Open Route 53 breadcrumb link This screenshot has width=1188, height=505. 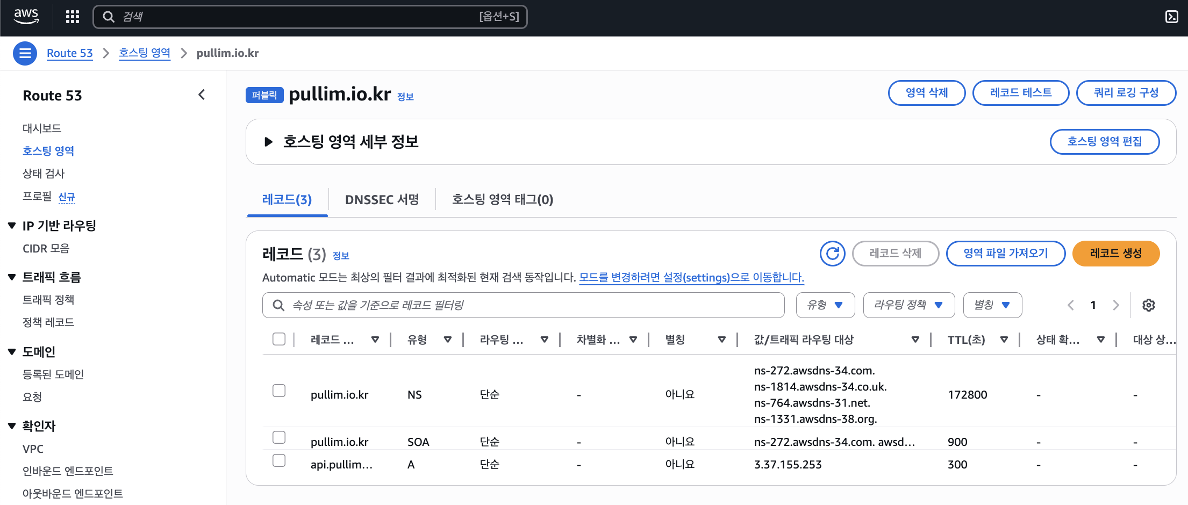70,53
